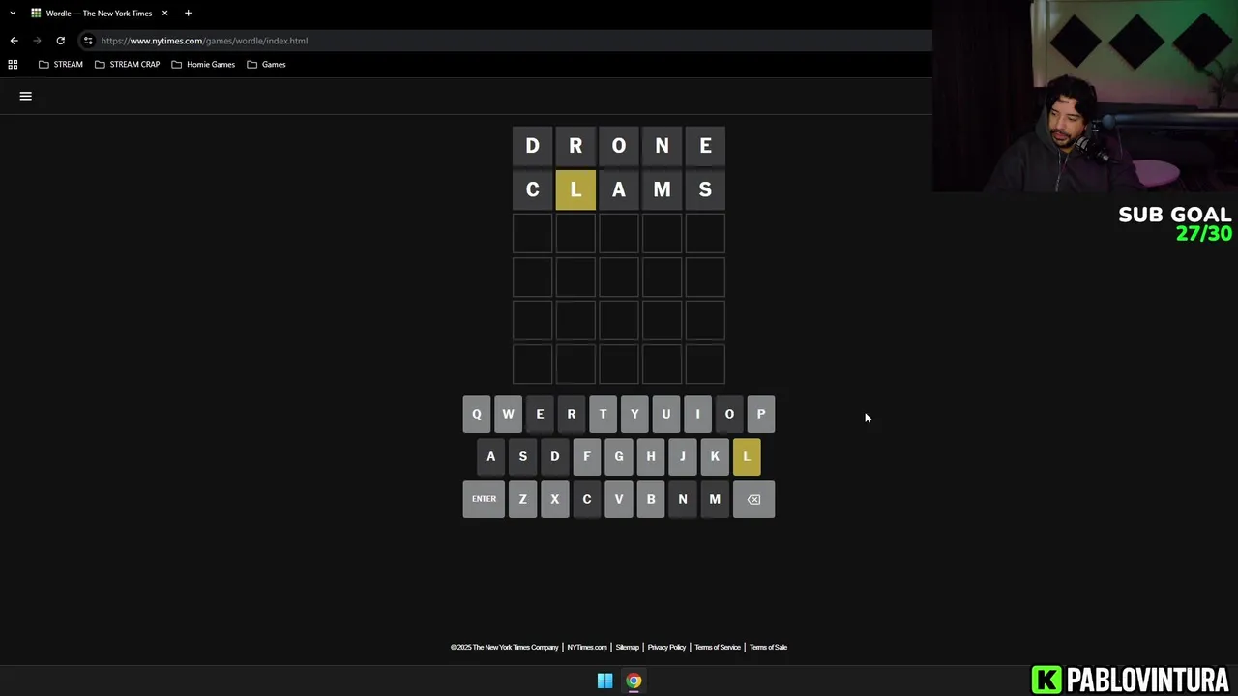The height and width of the screenshot is (696, 1238).
Task: Click the backspace key on Wordle keyboard
Action: click(753, 499)
